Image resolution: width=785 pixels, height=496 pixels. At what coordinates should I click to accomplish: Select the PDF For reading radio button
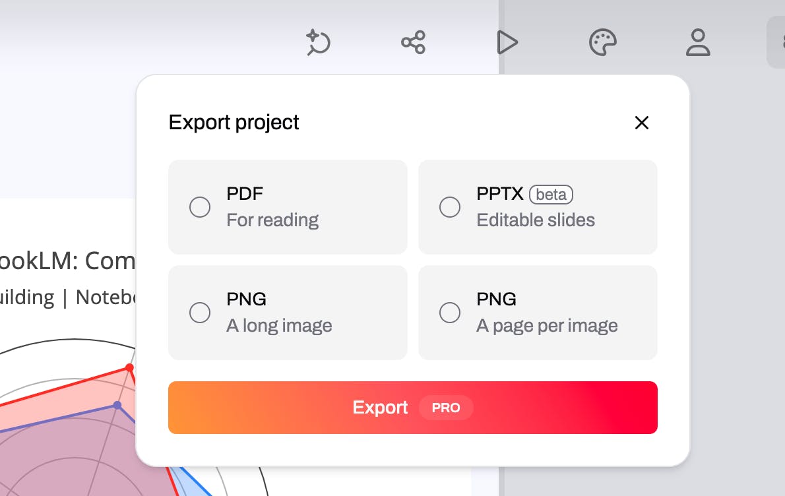pos(200,207)
